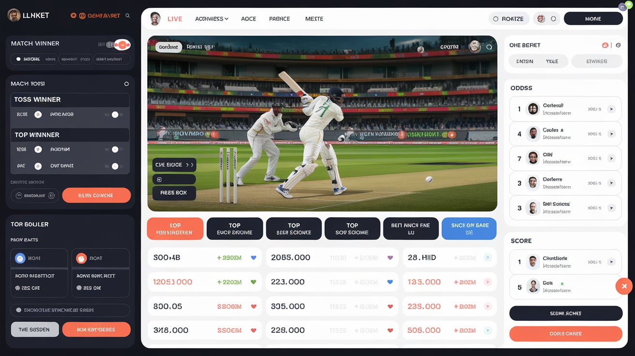Open the Acqiwess dropdown in top navigation
Screen dimensions: 635x356
pos(212,19)
